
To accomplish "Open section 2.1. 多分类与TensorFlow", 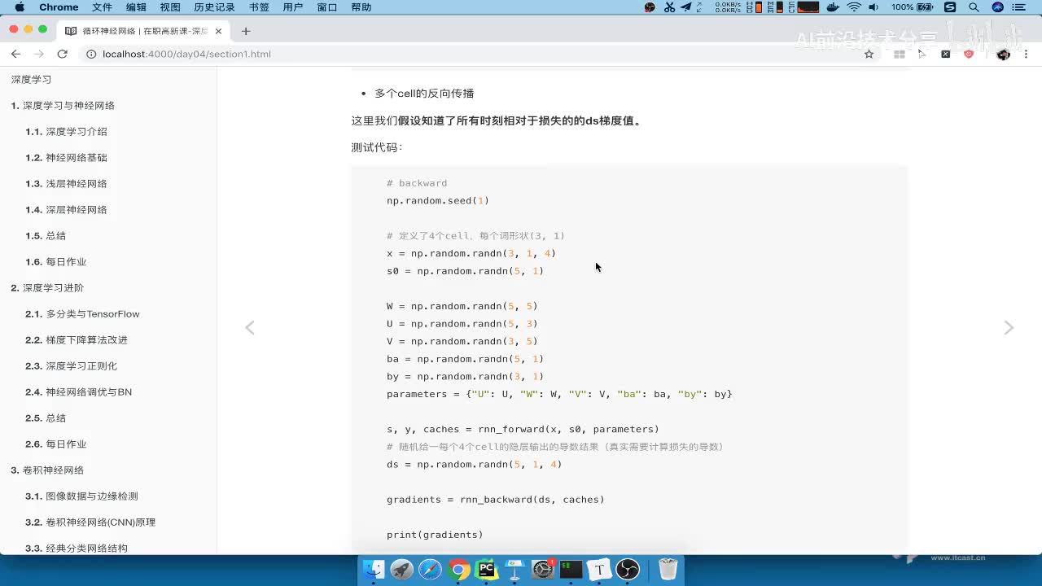I will [82, 314].
